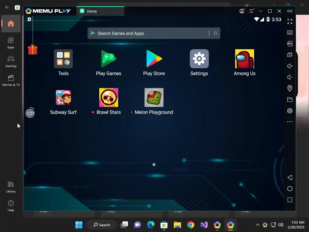Image resolution: width=309 pixels, height=232 pixels.
Task: Collapse MEmu right toolbar arrows
Action: coord(290,11)
